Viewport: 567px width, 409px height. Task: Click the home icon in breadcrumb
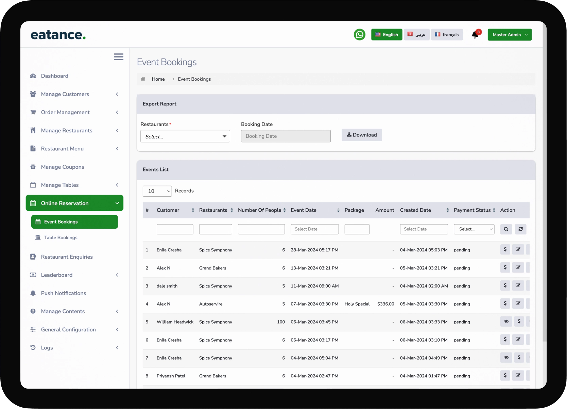click(143, 79)
